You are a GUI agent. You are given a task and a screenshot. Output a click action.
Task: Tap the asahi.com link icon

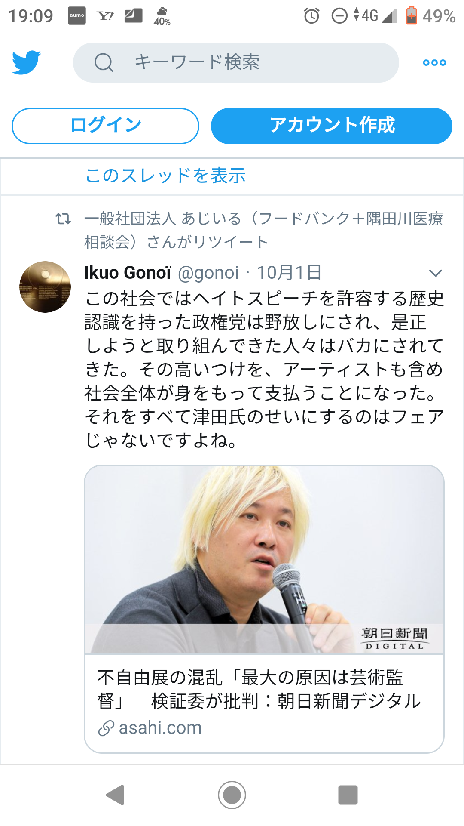[106, 728]
